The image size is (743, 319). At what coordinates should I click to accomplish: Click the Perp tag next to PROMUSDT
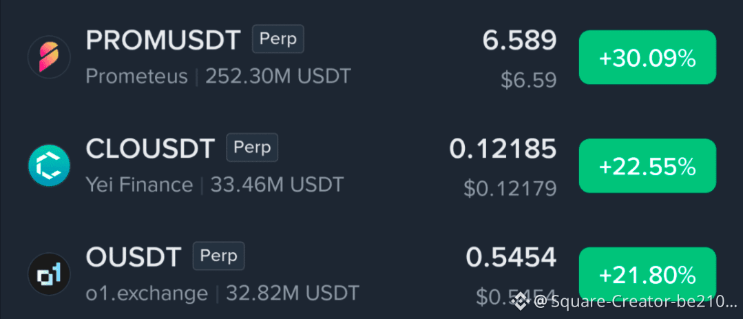point(278,39)
